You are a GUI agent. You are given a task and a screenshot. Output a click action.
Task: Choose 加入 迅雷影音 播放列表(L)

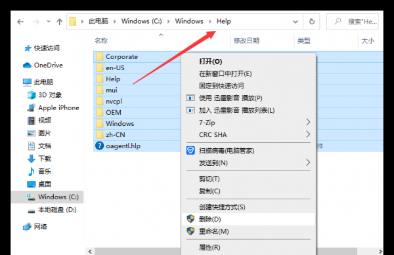[248, 110]
